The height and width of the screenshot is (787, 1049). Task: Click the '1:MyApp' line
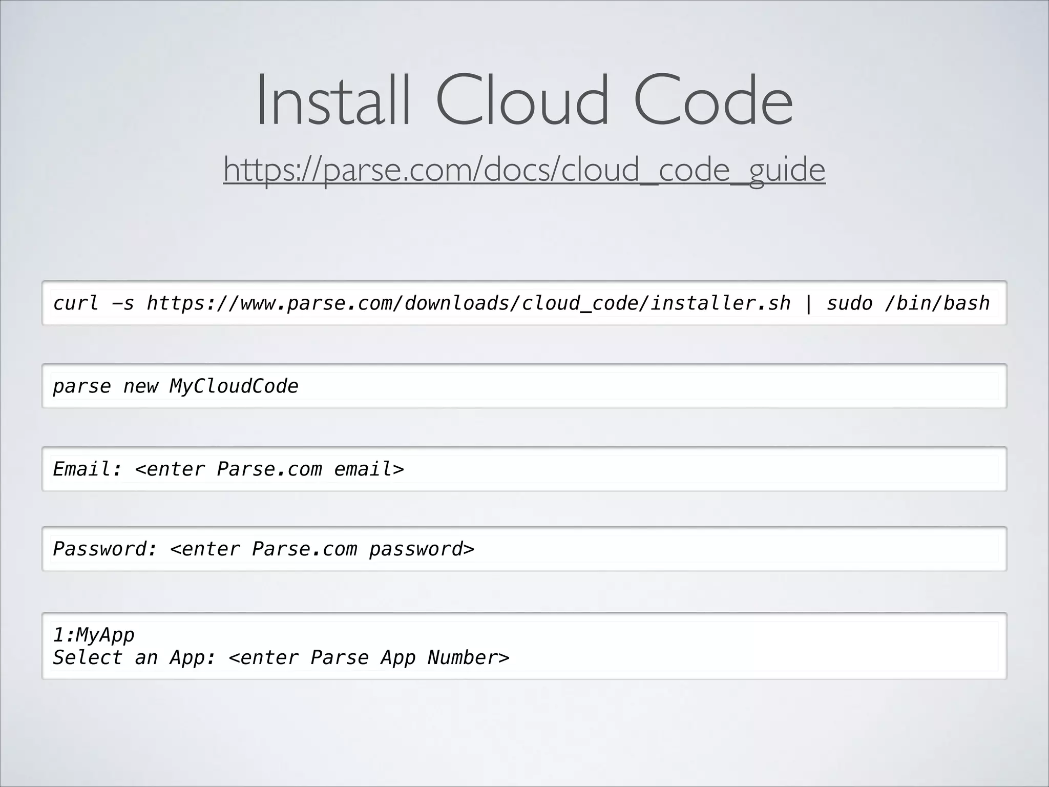pyautogui.click(x=94, y=635)
